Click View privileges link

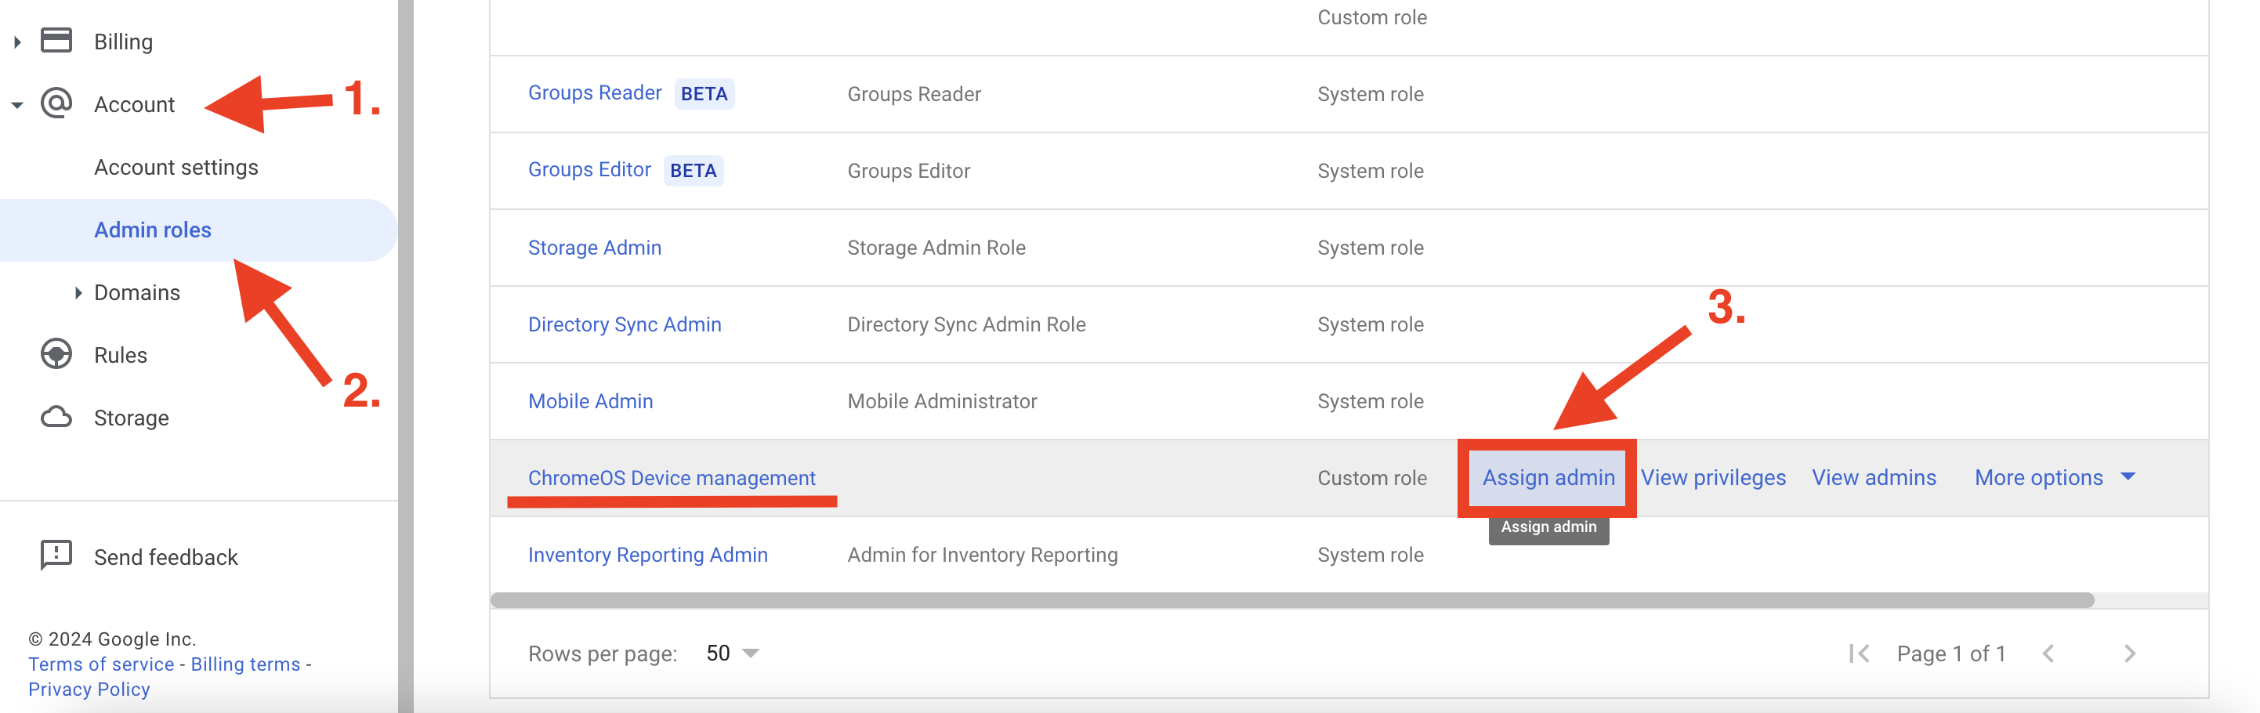pos(1712,477)
